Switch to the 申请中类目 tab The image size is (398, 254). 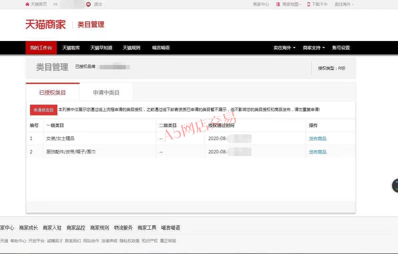point(106,93)
